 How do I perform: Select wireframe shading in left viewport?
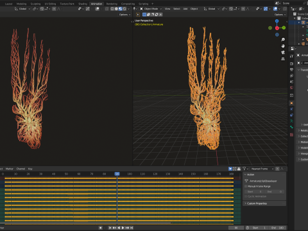(112, 9)
